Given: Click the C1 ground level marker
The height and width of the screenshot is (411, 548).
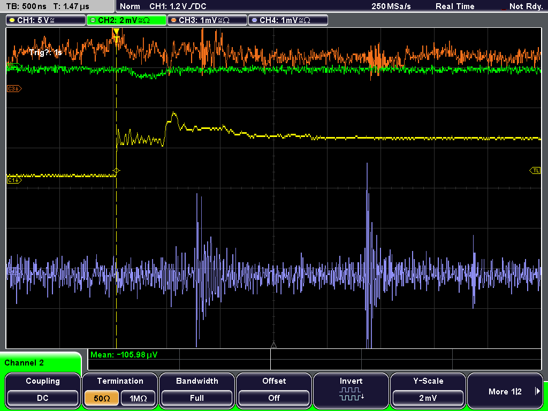Looking at the screenshot, I should click(x=14, y=180).
